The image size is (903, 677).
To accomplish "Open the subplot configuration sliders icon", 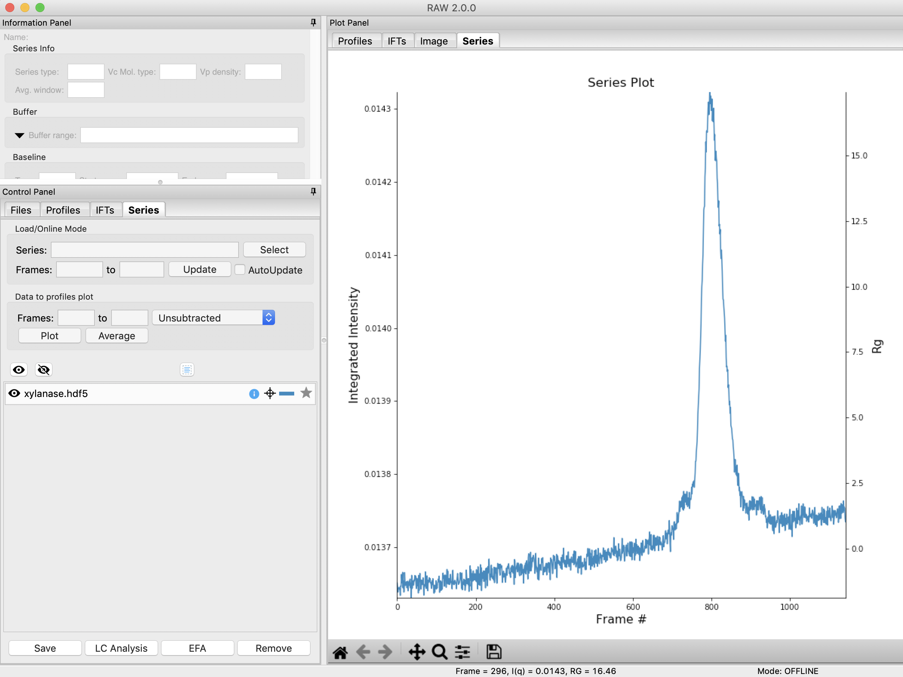I will pyautogui.click(x=462, y=652).
